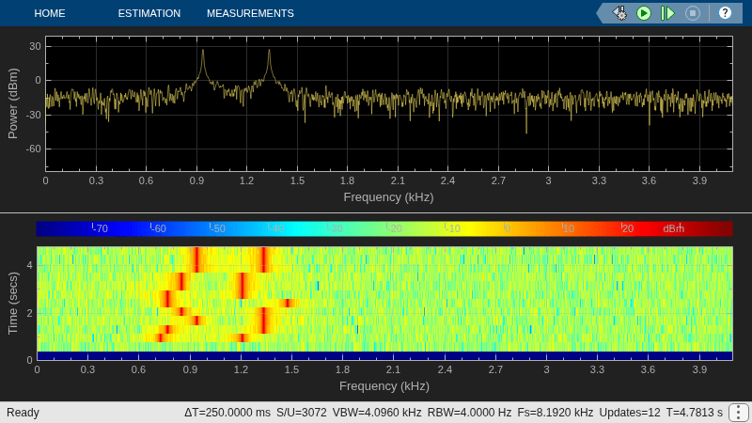Click the '-60' power axis tick label

click(x=34, y=149)
